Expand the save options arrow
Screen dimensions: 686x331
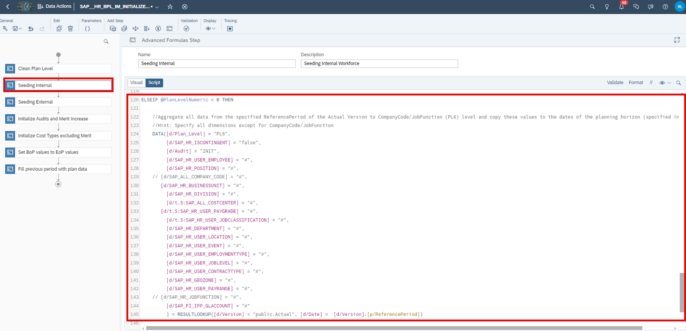[x=20, y=29]
